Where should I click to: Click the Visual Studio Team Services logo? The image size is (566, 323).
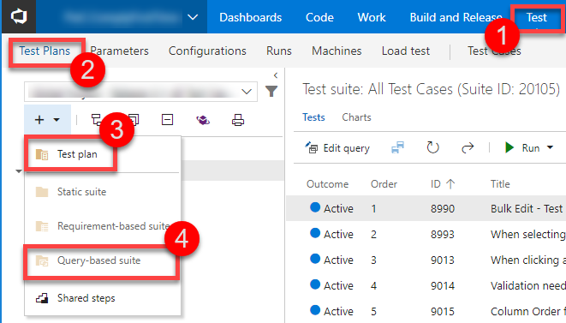point(19,16)
